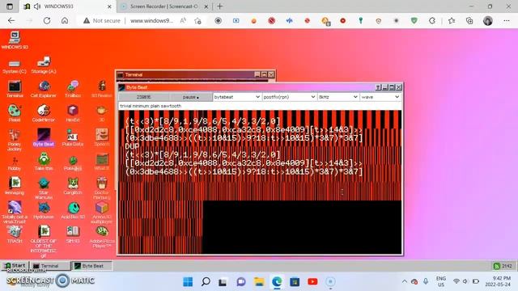Open the 3D teapot desktop icon
518x291 pixels.
(x=102, y=113)
